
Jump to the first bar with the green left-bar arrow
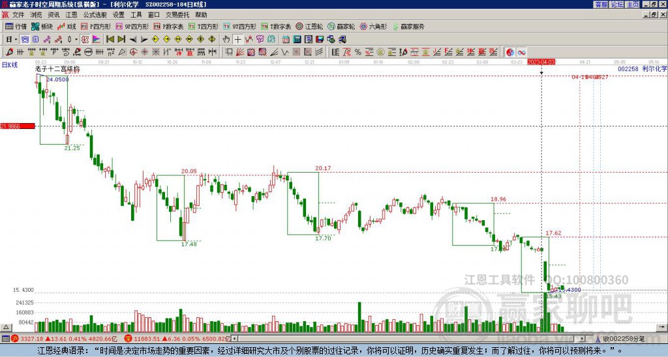click(x=110, y=40)
